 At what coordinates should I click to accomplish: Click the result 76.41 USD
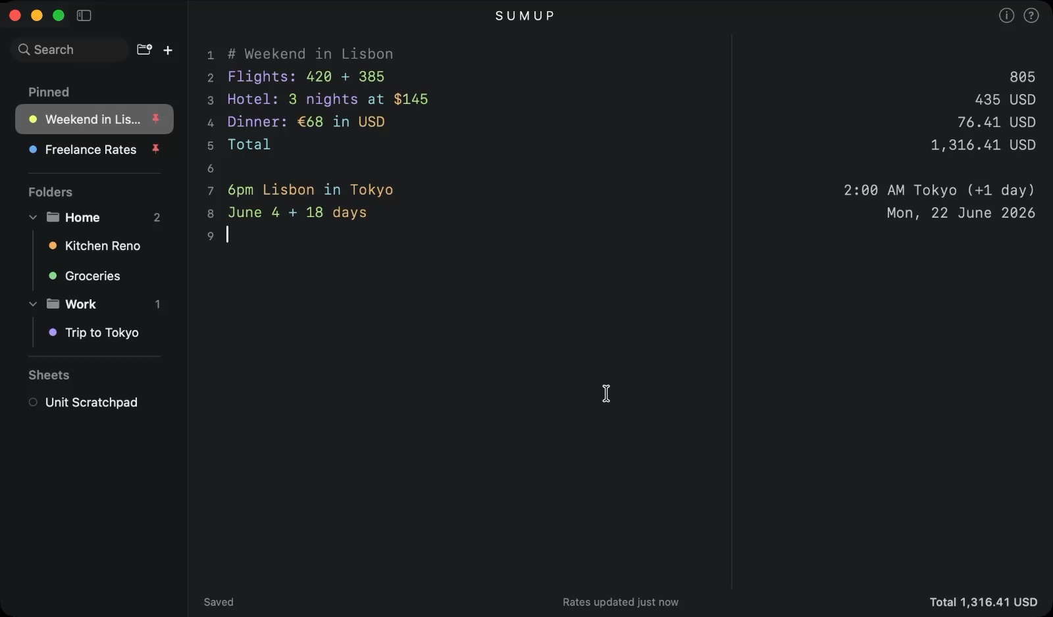996,122
